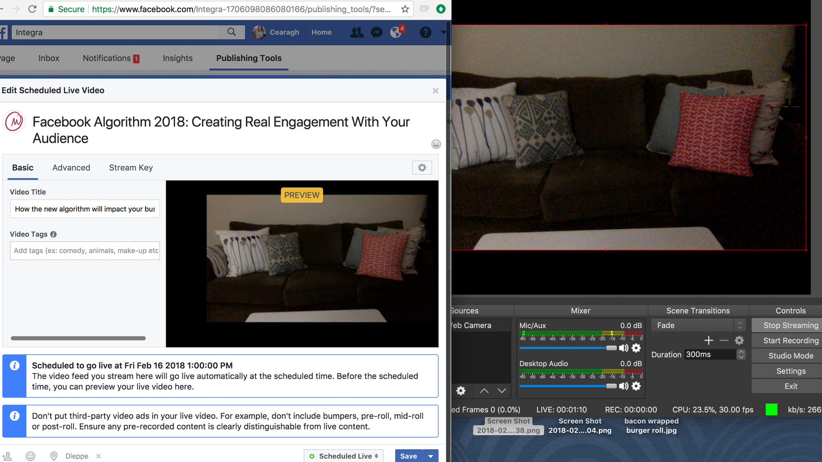Switch to Basic tab
The image size is (822, 462).
tap(23, 168)
